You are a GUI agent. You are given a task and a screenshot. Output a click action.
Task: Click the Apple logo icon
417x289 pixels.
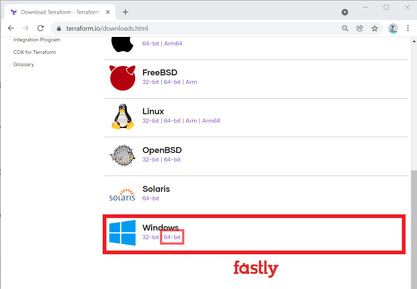tap(122, 41)
